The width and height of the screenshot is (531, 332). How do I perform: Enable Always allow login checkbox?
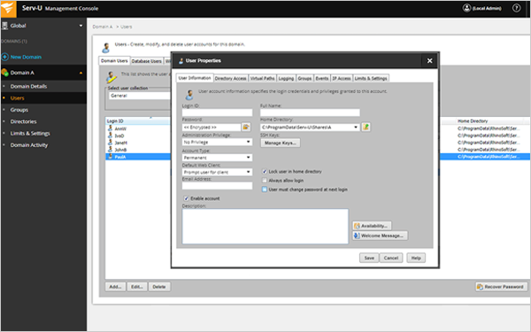pos(265,181)
